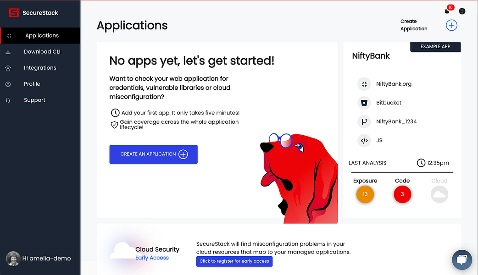478x275 pixels.
Task: Click the Create Application plus circle icon
Action: [x=451, y=25]
